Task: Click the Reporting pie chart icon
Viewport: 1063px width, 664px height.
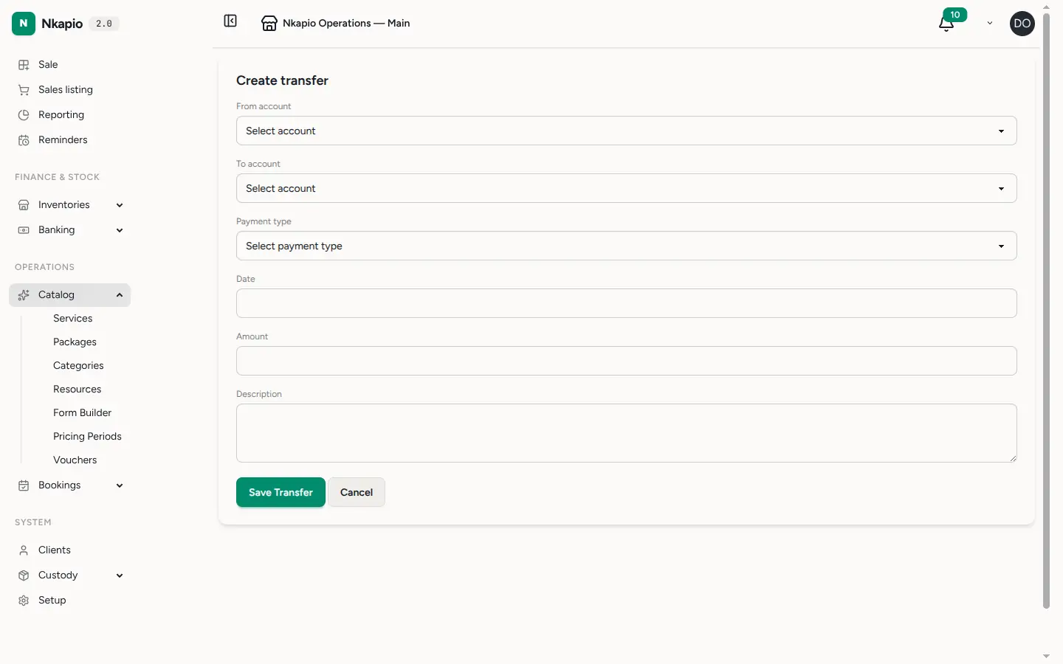Action: coord(24,115)
